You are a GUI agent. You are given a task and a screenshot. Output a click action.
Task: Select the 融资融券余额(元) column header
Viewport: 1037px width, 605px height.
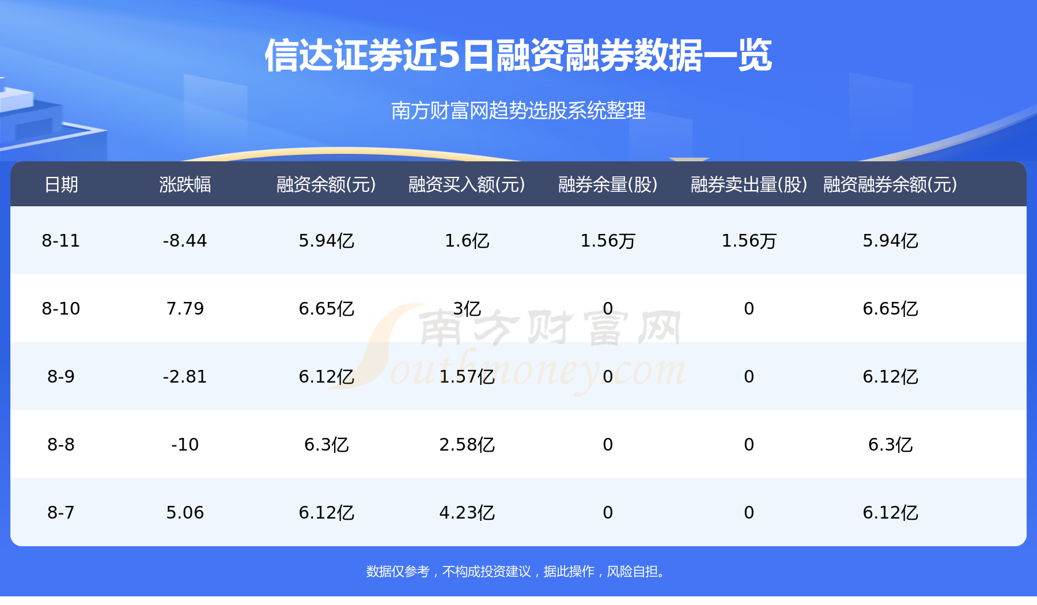tap(890, 184)
